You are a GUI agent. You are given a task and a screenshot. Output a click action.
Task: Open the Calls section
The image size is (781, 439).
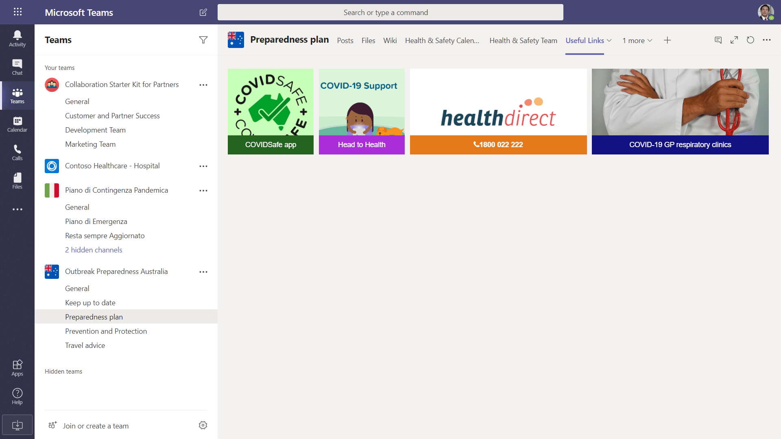[x=17, y=152]
